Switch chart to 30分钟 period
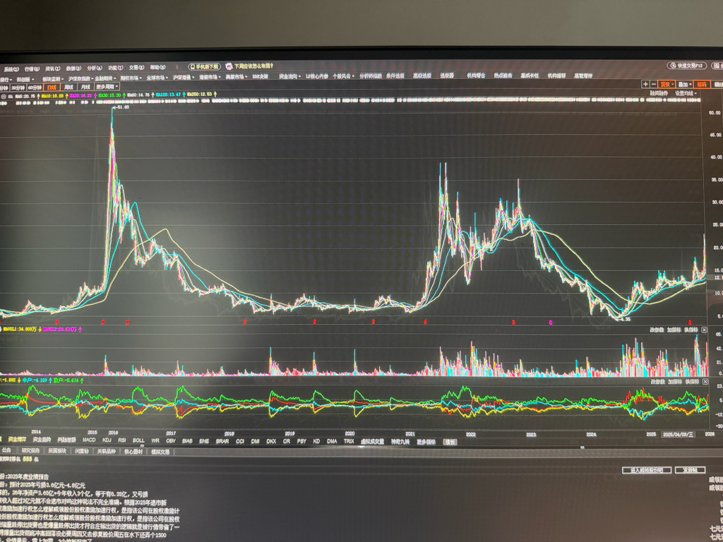The width and height of the screenshot is (723, 542). tap(18, 88)
